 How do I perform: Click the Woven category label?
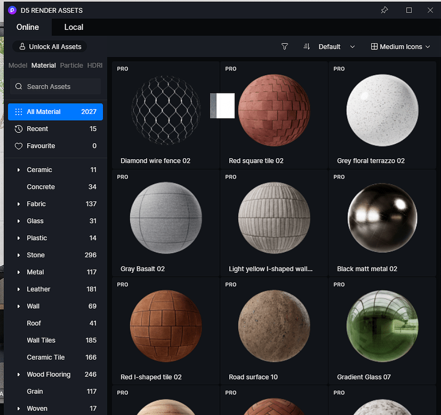pyautogui.click(x=37, y=408)
